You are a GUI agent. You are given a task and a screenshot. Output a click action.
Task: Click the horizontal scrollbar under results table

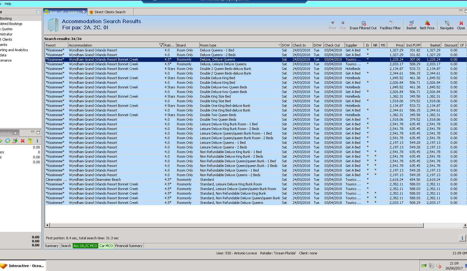point(236,225)
